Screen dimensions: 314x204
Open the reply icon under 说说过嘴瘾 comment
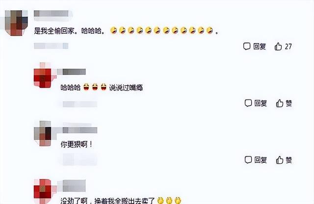click(248, 103)
